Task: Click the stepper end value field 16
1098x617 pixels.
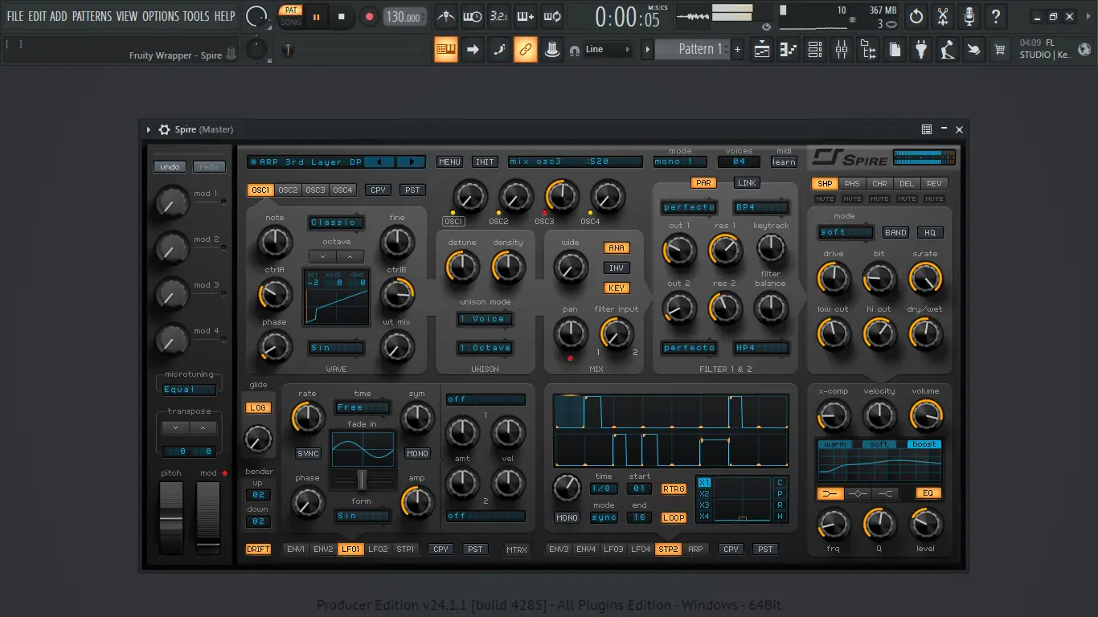Action: [640, 517]
